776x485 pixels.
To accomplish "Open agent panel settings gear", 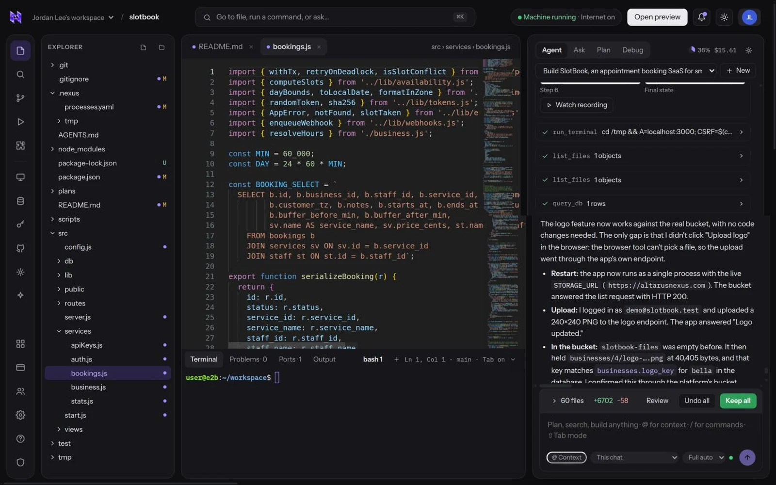I will click(748, 50).
